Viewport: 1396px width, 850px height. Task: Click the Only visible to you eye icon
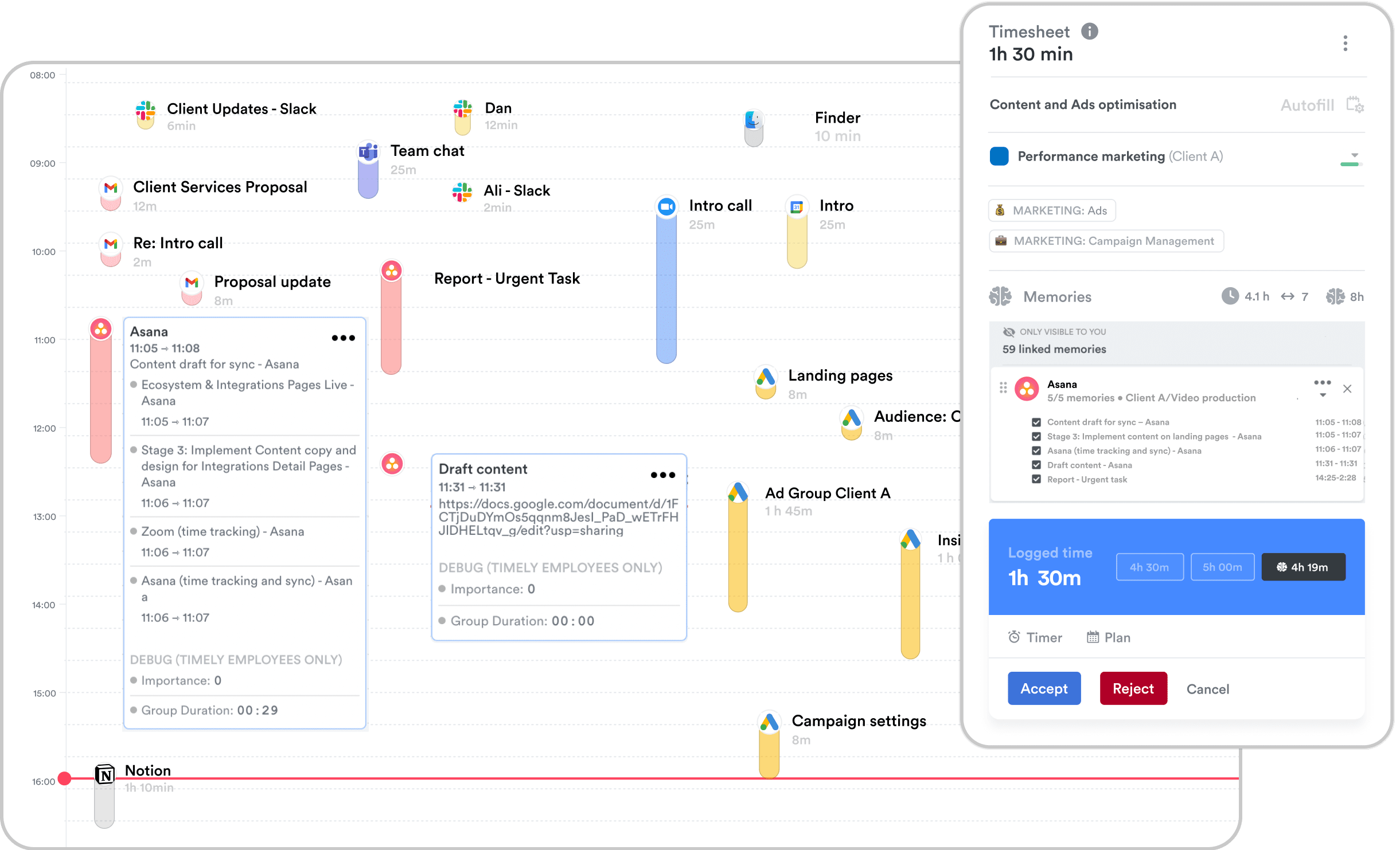pos(1009,332)
